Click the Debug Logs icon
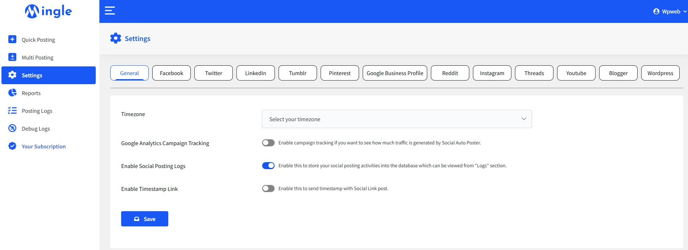The image size is (688, 250). click(x=12, y=128)
